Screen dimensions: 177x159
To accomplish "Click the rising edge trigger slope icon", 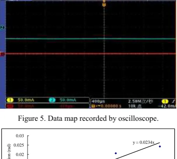I will point(174,101).
